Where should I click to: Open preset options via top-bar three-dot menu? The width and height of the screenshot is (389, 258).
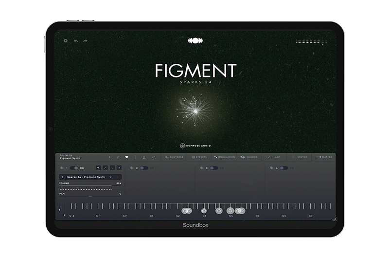coord(135,157)
